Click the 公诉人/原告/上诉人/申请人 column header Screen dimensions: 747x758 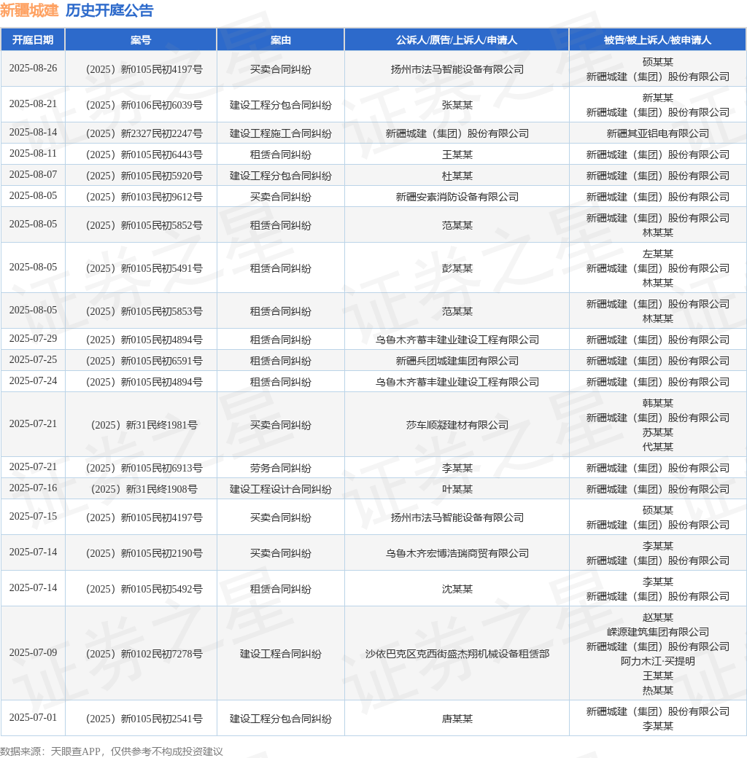457,39
